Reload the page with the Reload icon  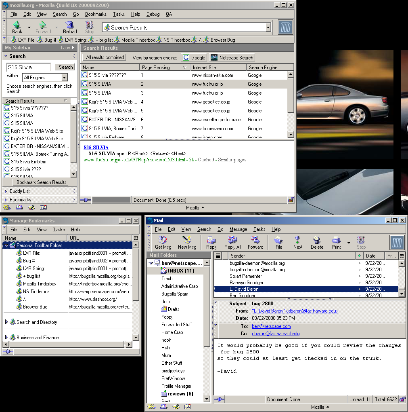(70, 25)
